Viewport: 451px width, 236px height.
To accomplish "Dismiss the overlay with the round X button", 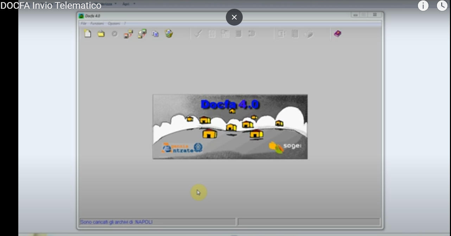I will click(x=234, y=17).
